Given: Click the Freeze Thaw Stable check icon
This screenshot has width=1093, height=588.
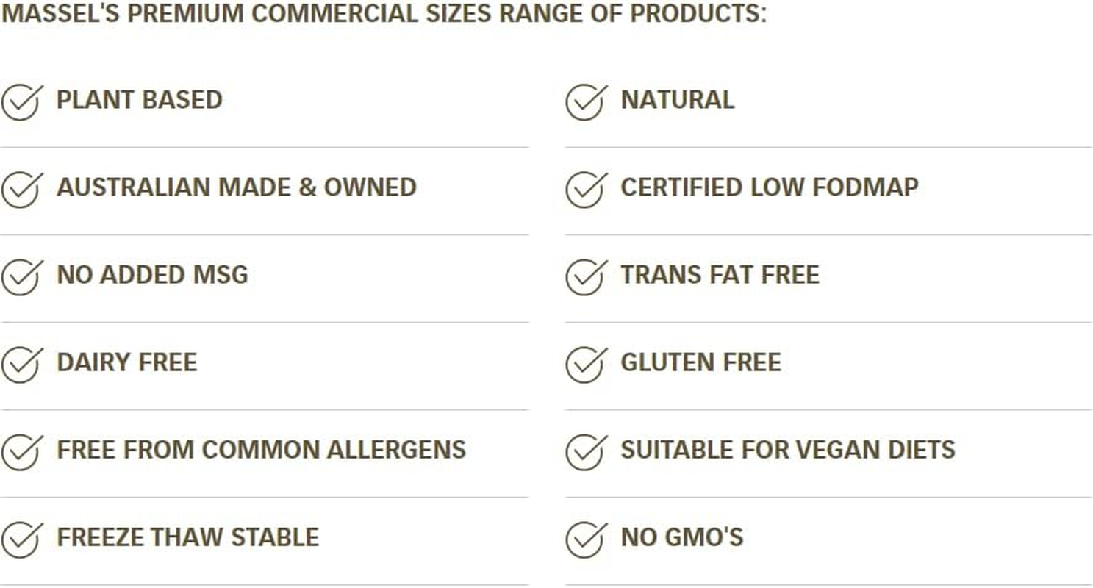Looking at the screenshot, I should 21,539.
